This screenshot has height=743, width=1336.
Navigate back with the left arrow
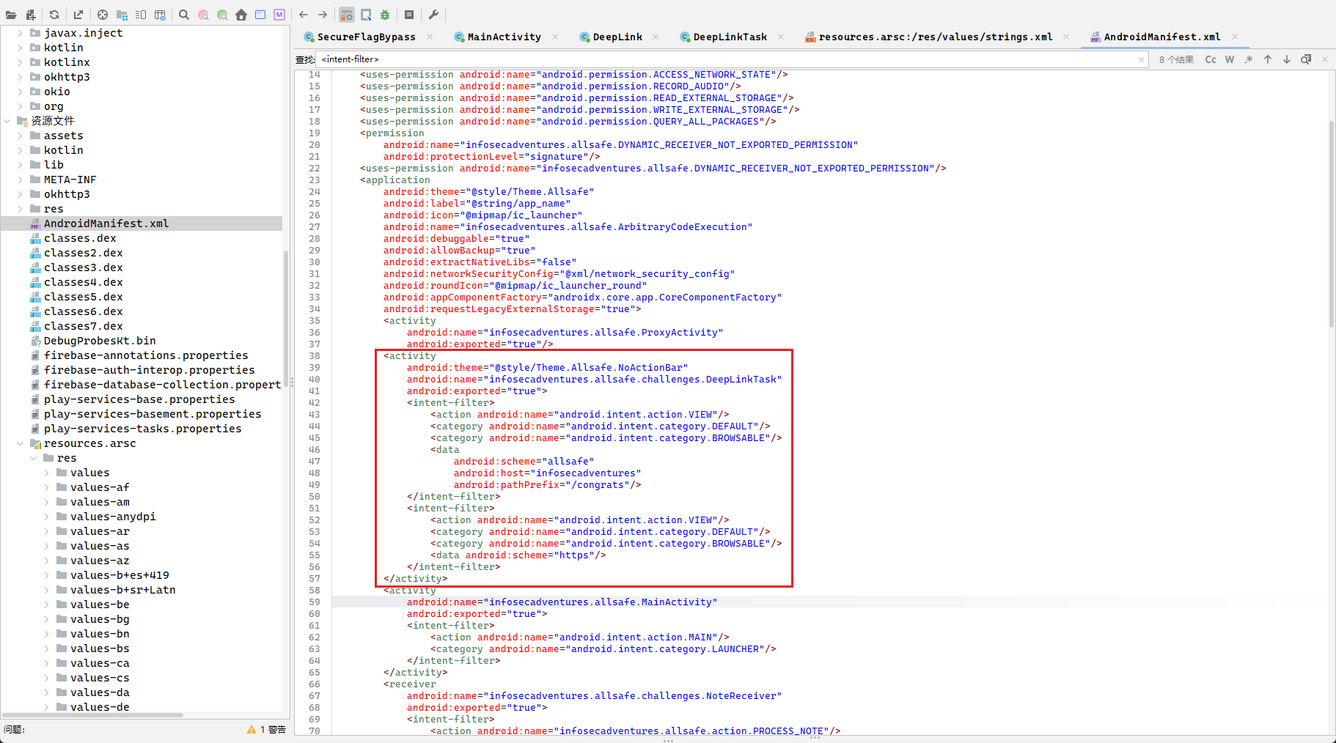click(304, 15)
